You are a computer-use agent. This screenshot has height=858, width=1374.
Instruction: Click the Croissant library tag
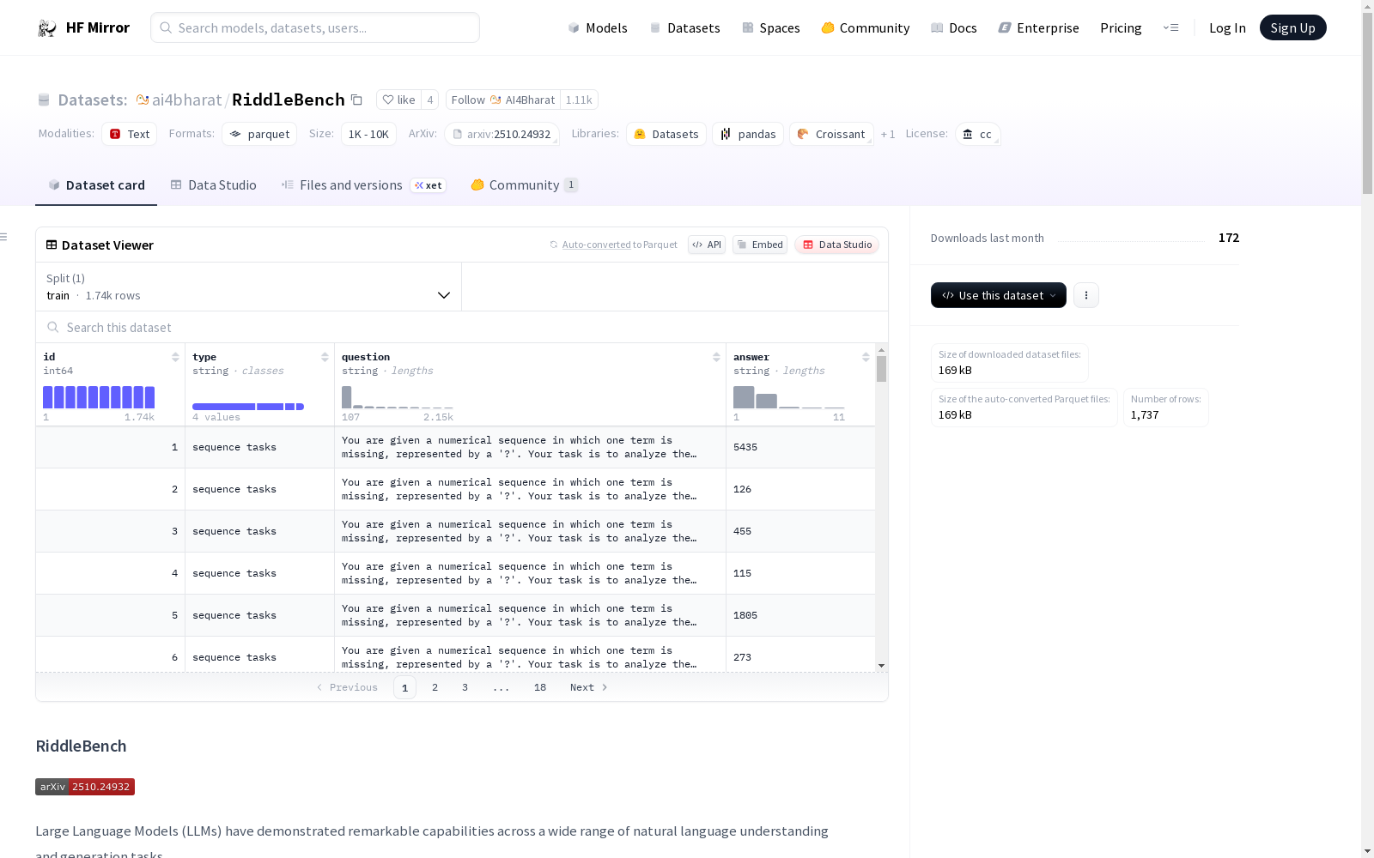click(x=831, y=134)
